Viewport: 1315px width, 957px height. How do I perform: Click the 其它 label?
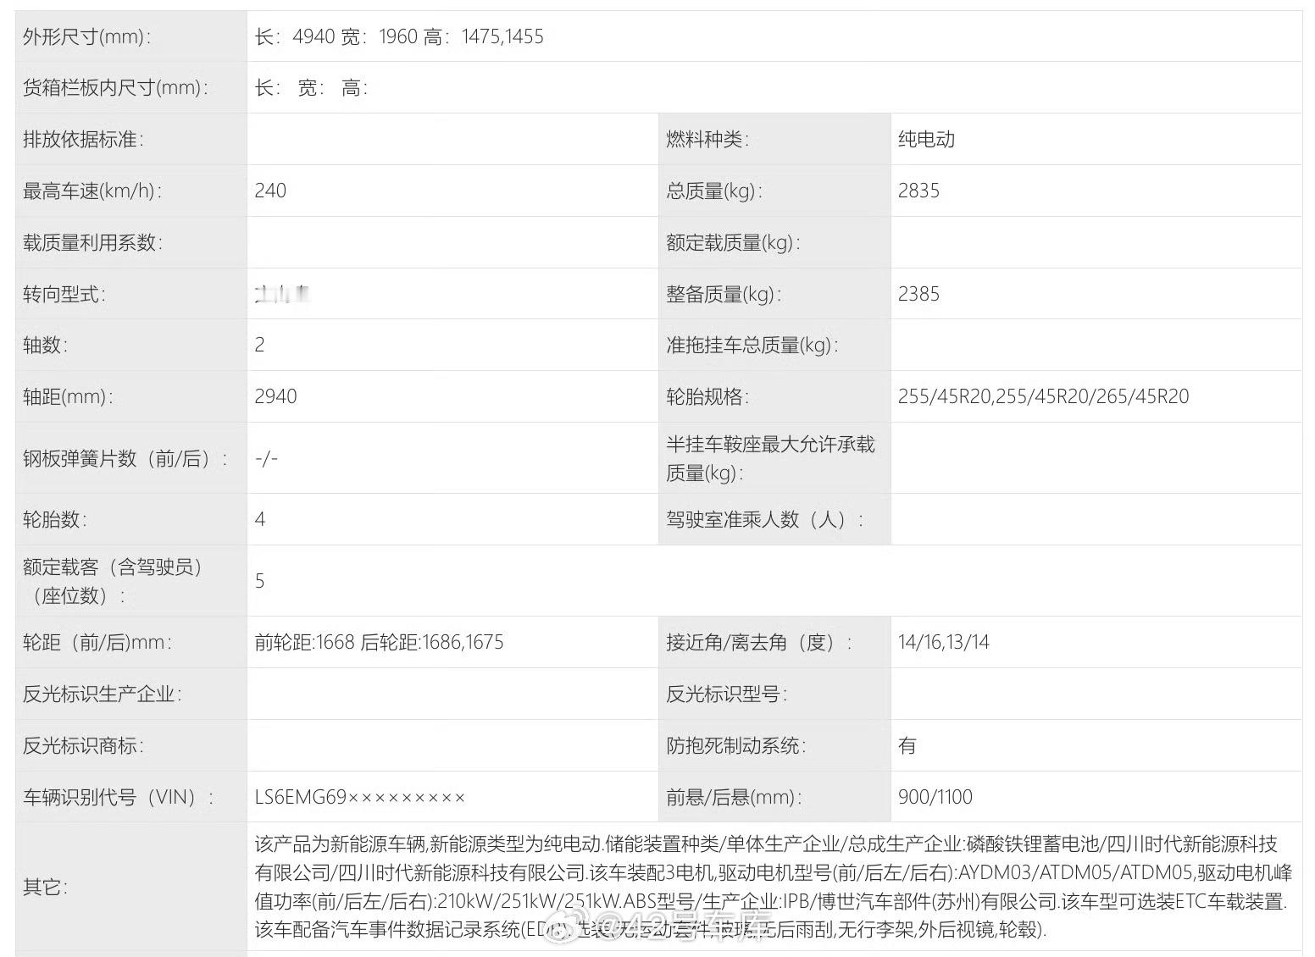pyautogui.click(x=45, y=888)
